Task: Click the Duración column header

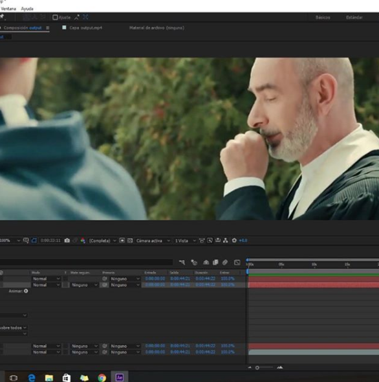Action: click(x=201, y=273)
